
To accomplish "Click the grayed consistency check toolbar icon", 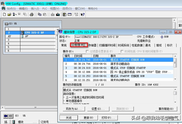I will tap(76, 14).
